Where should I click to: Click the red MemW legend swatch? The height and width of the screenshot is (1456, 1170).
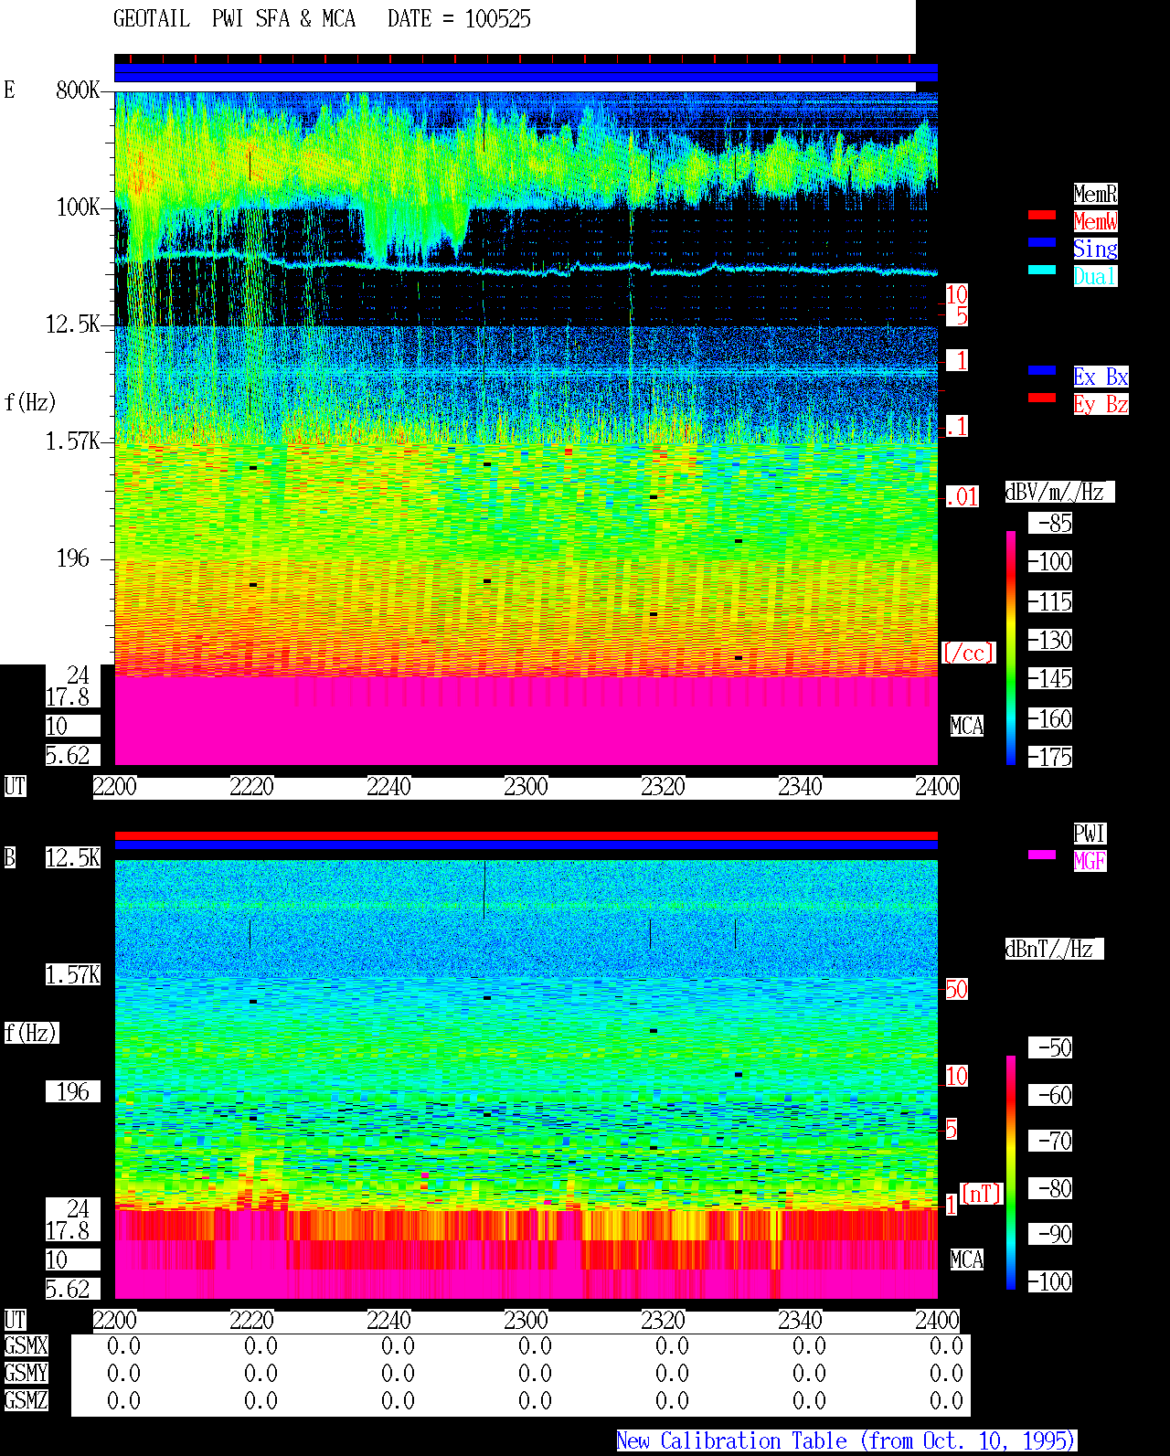[x=1042, y=216]
